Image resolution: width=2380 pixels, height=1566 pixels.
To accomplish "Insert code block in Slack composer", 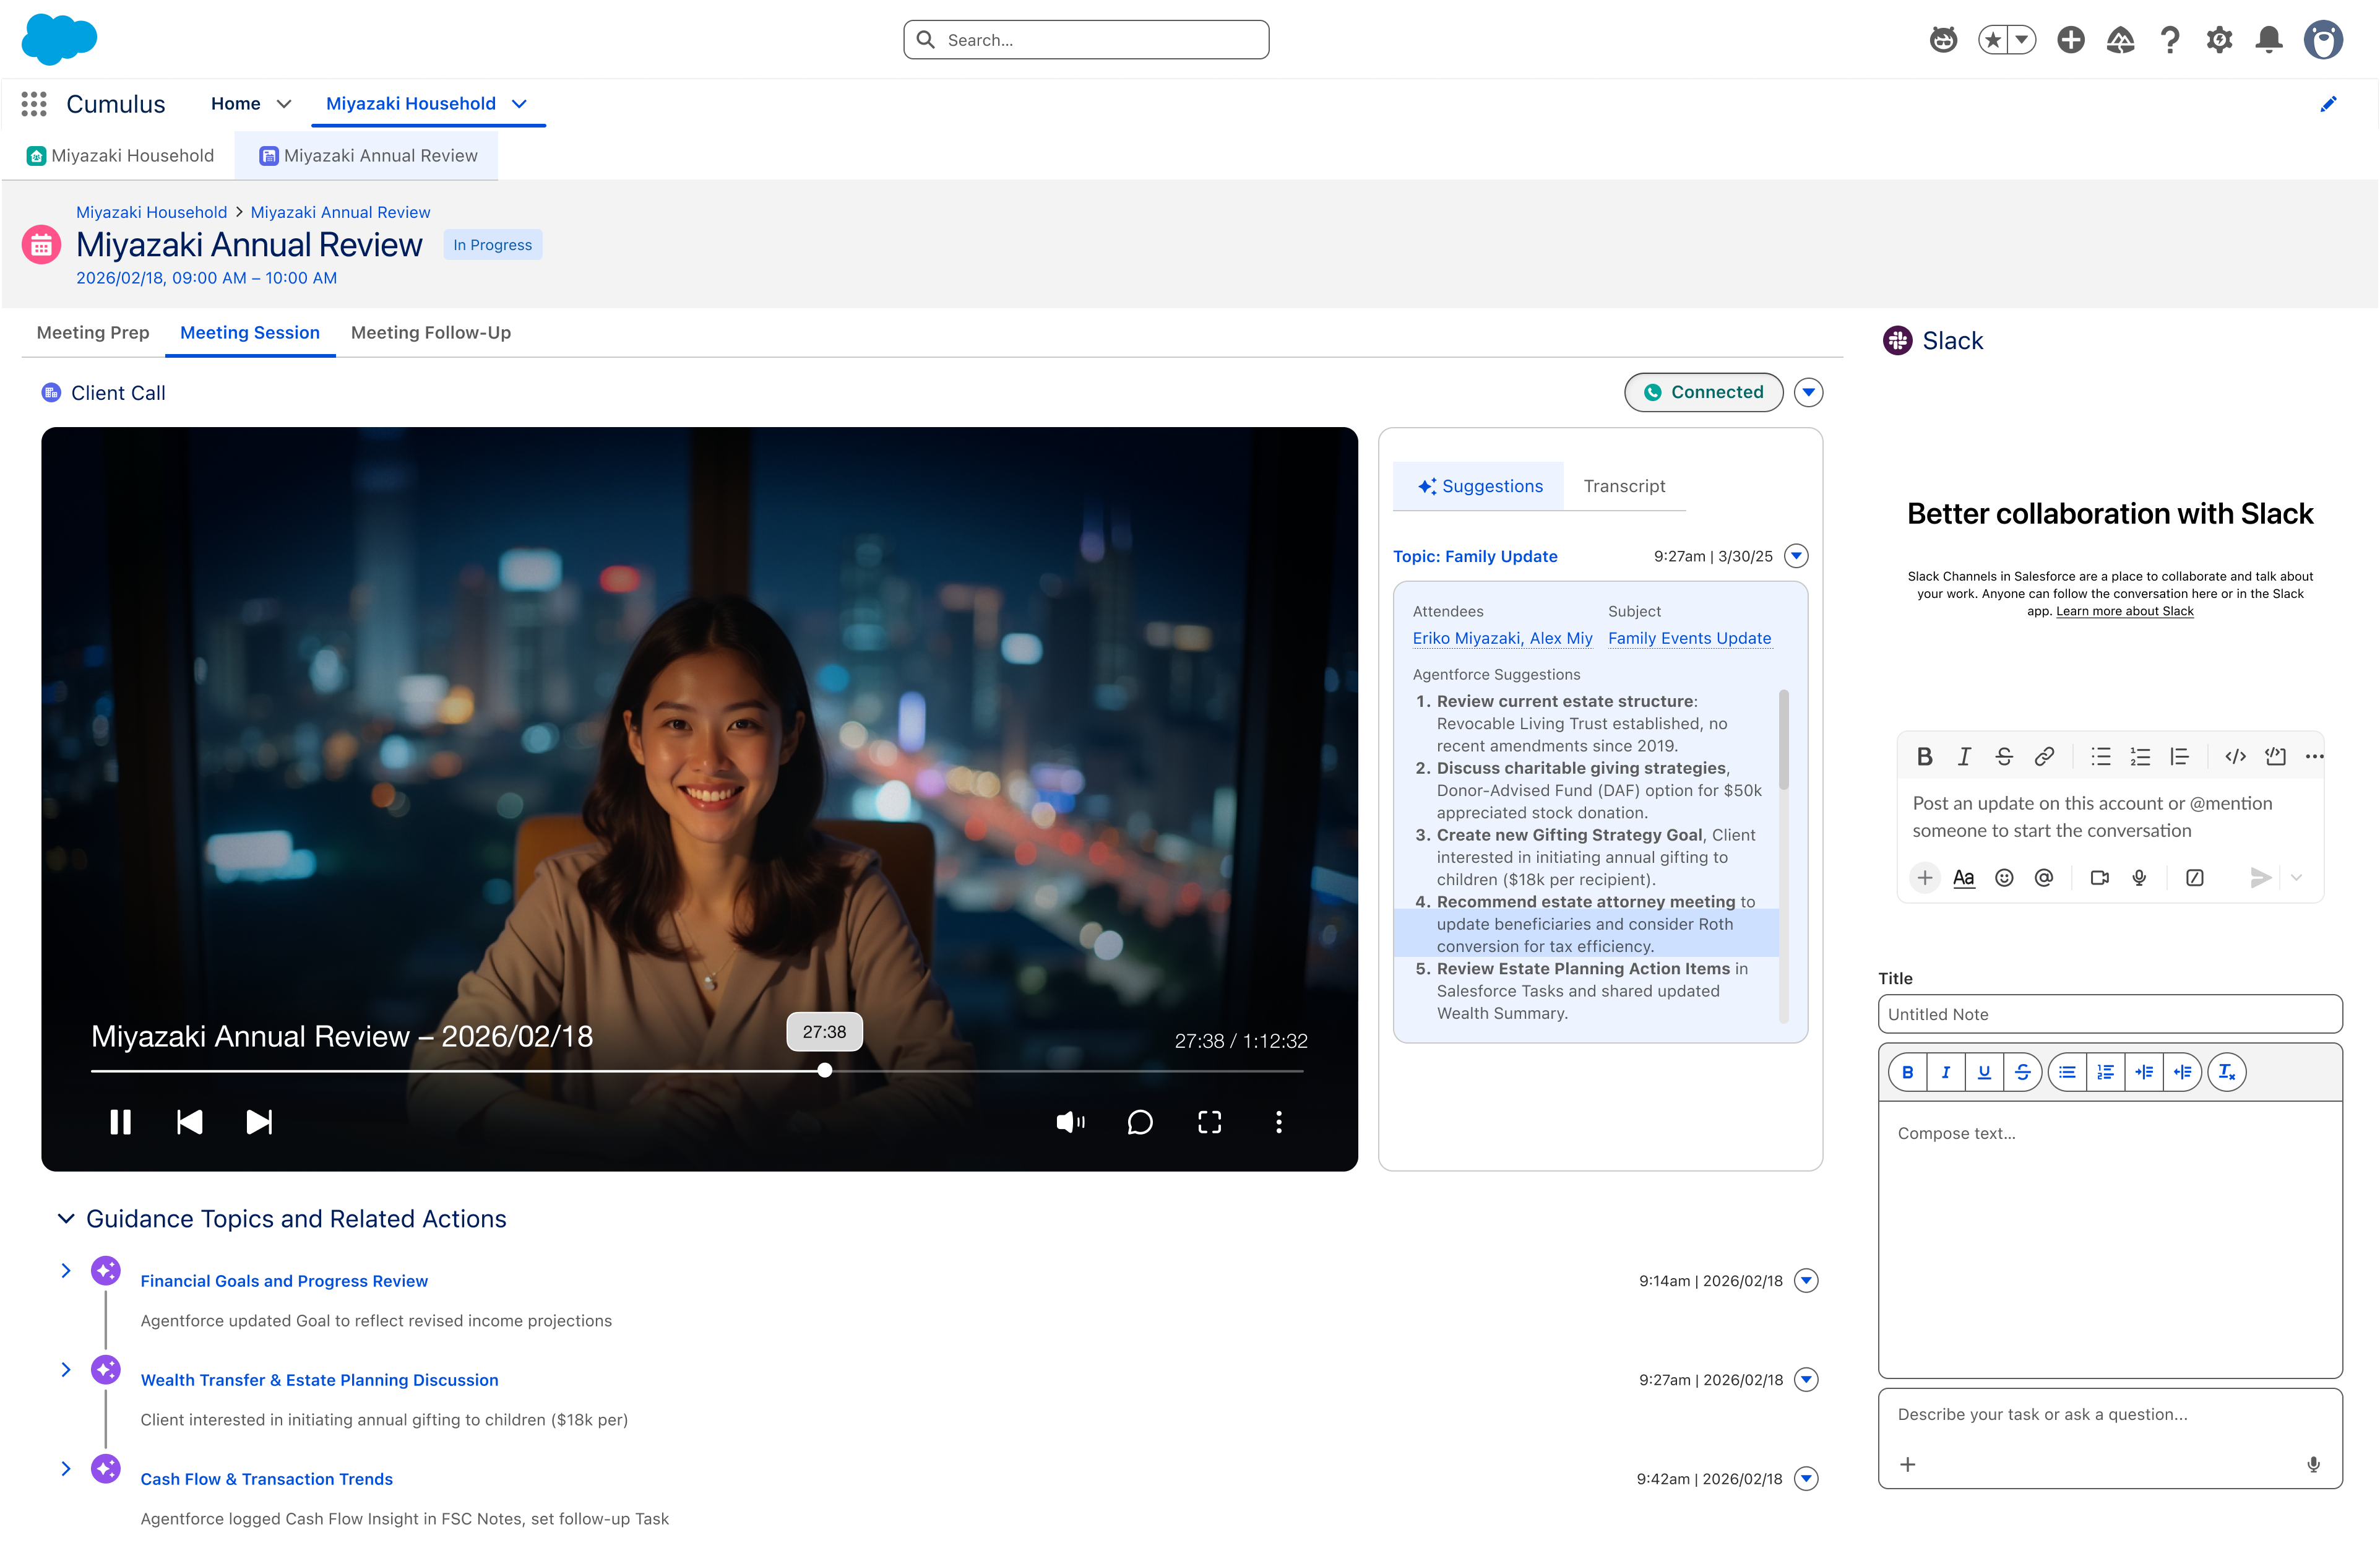I will click(2275, 756).
